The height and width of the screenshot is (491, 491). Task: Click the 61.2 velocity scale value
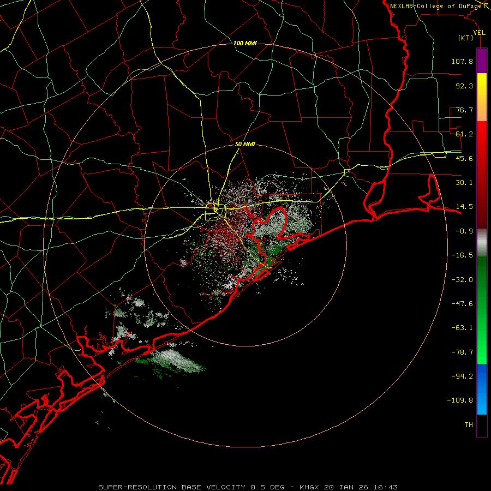[464, 134]
